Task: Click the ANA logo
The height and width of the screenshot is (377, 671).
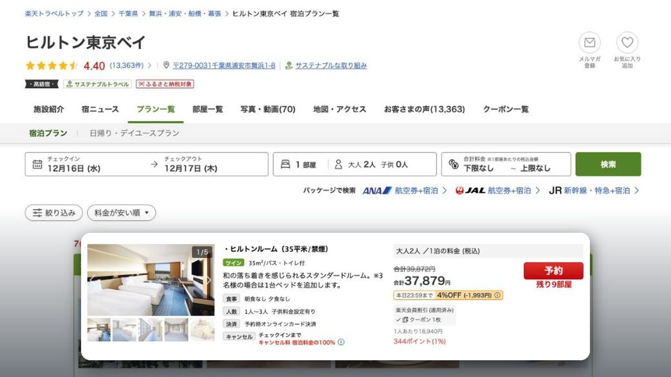Action: click(377, 190)
